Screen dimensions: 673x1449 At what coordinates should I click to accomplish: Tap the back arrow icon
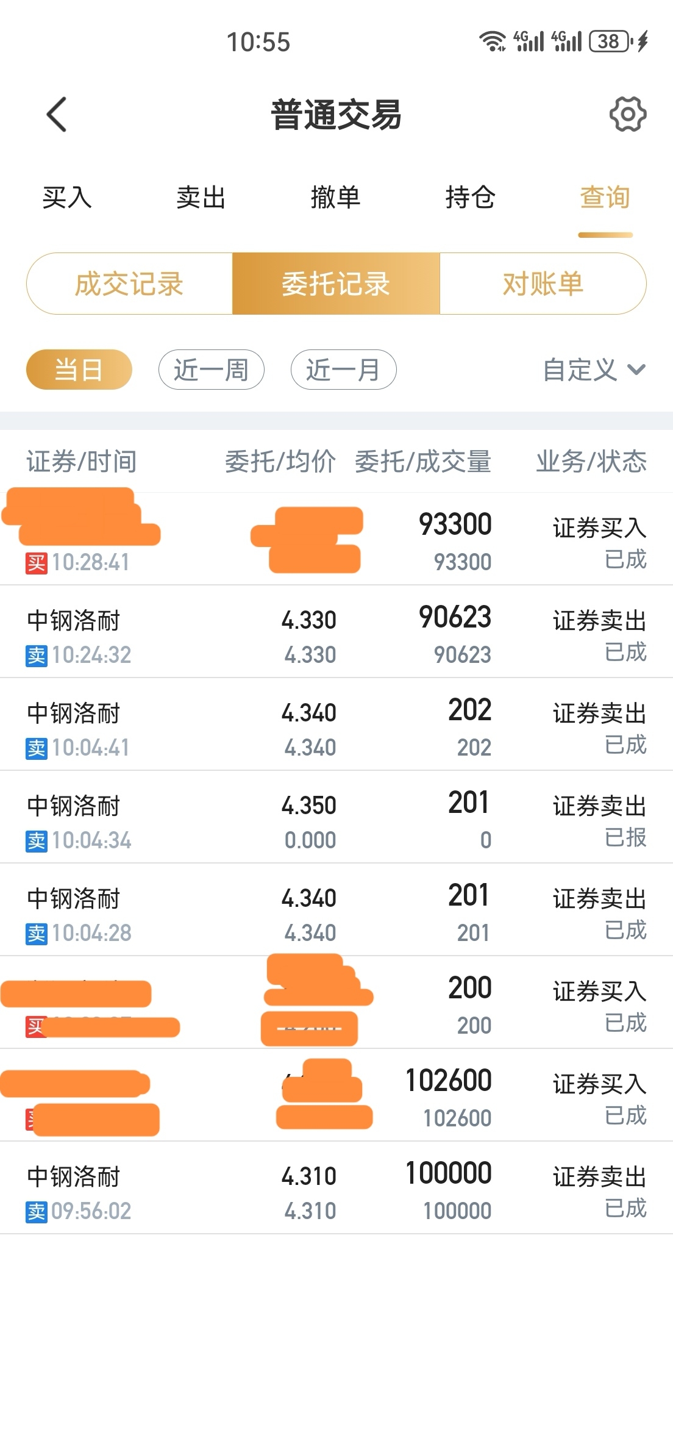click(x=56, y=114)
